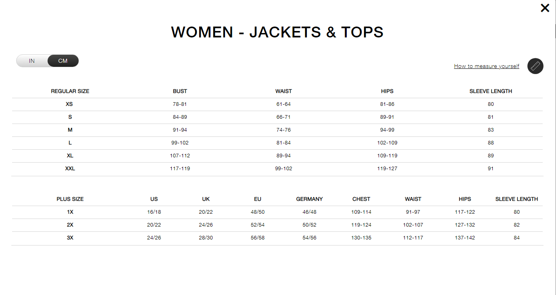Close the size chart dialog
Screen dimensions: 556x295
tap(545, 8)
